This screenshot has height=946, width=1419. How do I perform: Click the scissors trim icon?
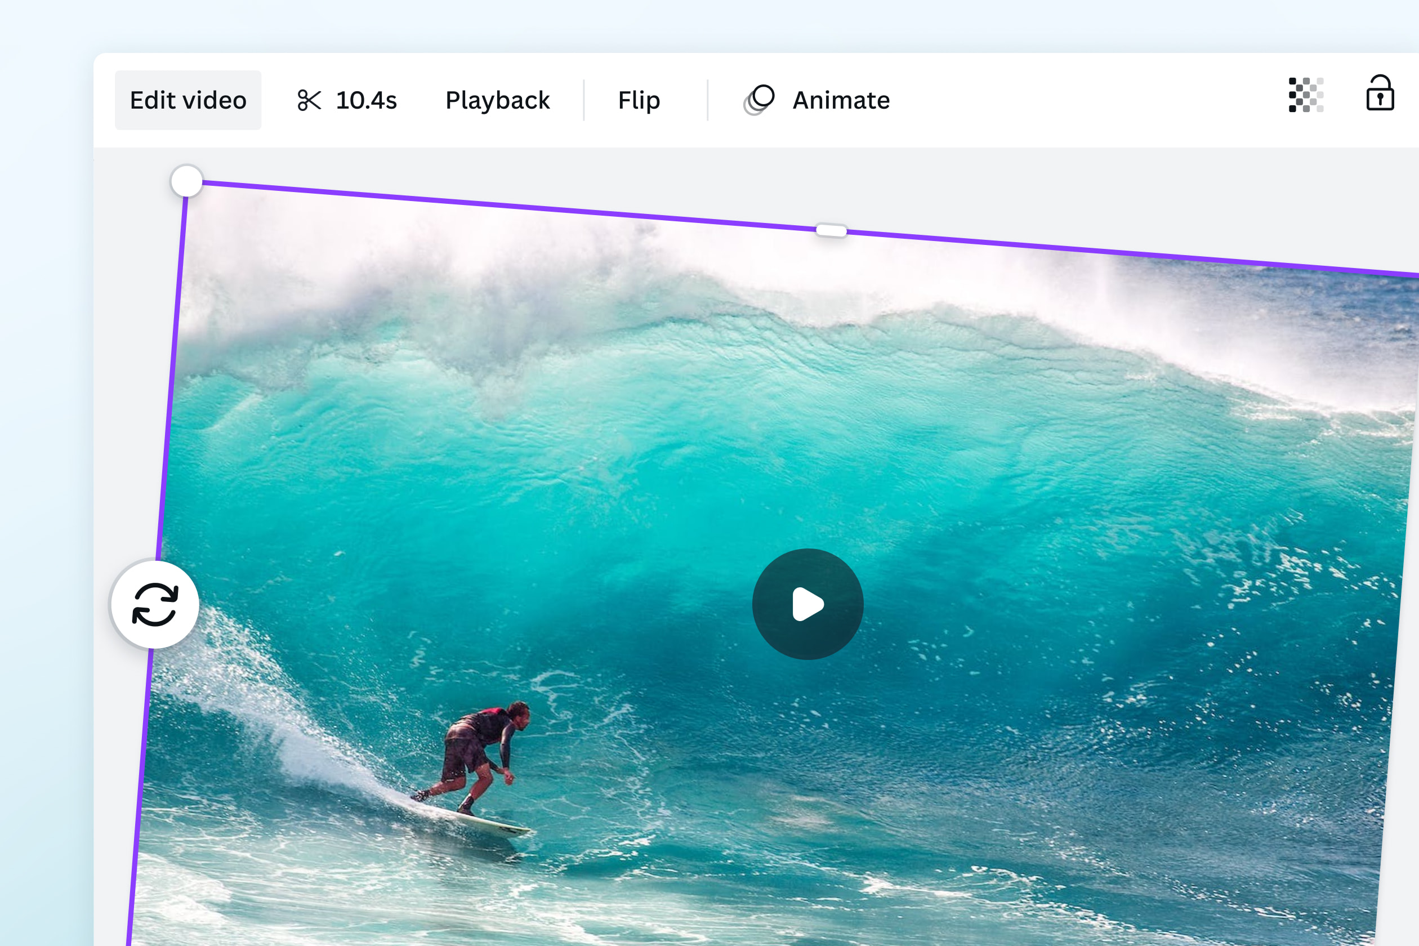[310, 100]
